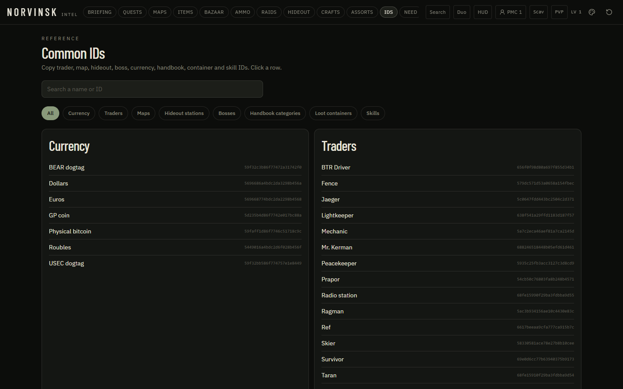Navigate to Maps
623x389 pixels.
click(160, 12)
